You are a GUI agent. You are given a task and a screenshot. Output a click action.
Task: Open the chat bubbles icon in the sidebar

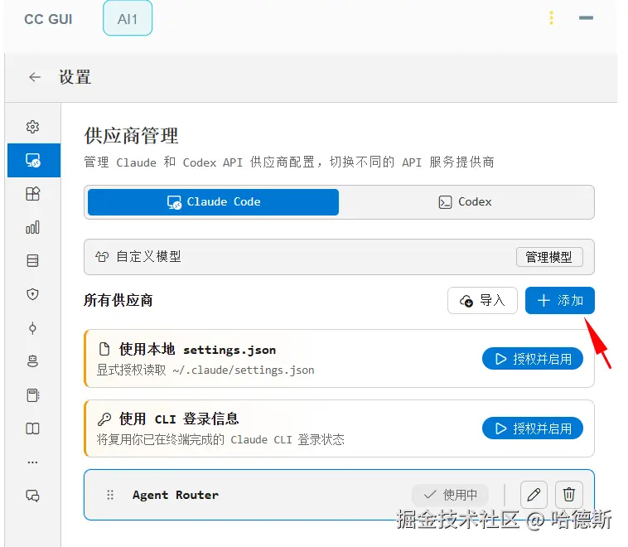(x=32, y=496)
